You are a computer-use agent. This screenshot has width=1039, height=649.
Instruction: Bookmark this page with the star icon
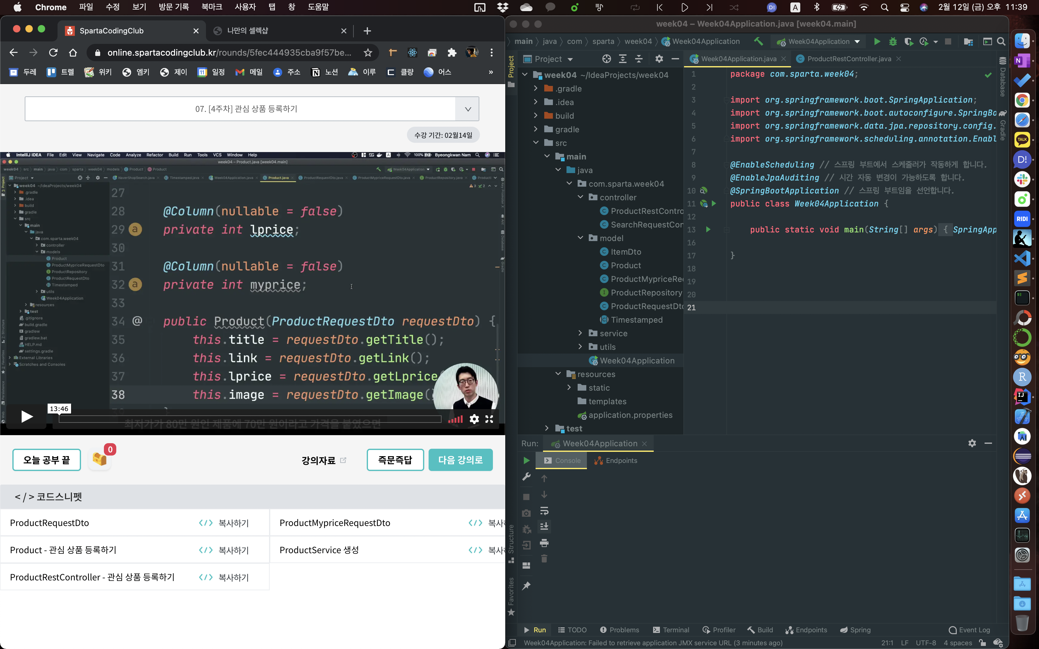click(x=367, y=53)
